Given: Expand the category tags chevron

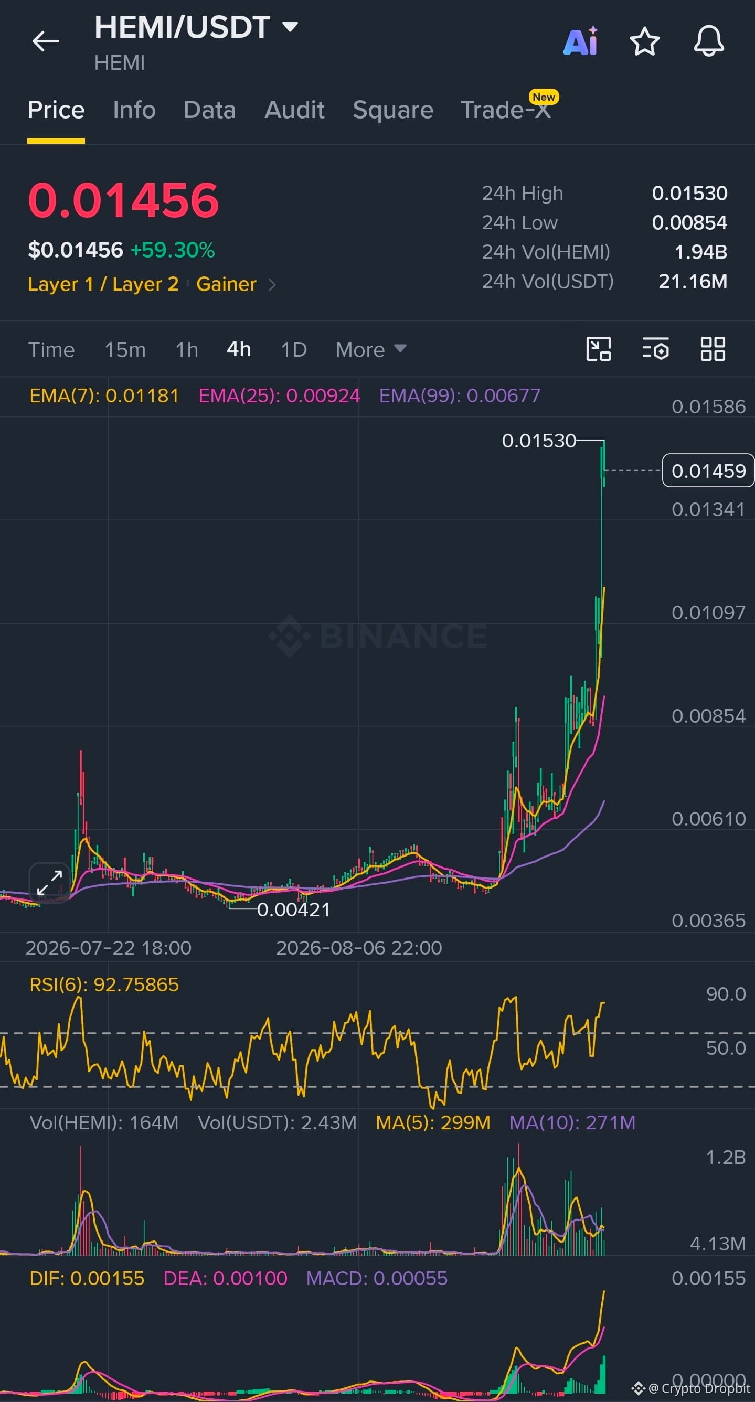Looking at the screenshot, I should pyautogui.click(x=272, y=285).
